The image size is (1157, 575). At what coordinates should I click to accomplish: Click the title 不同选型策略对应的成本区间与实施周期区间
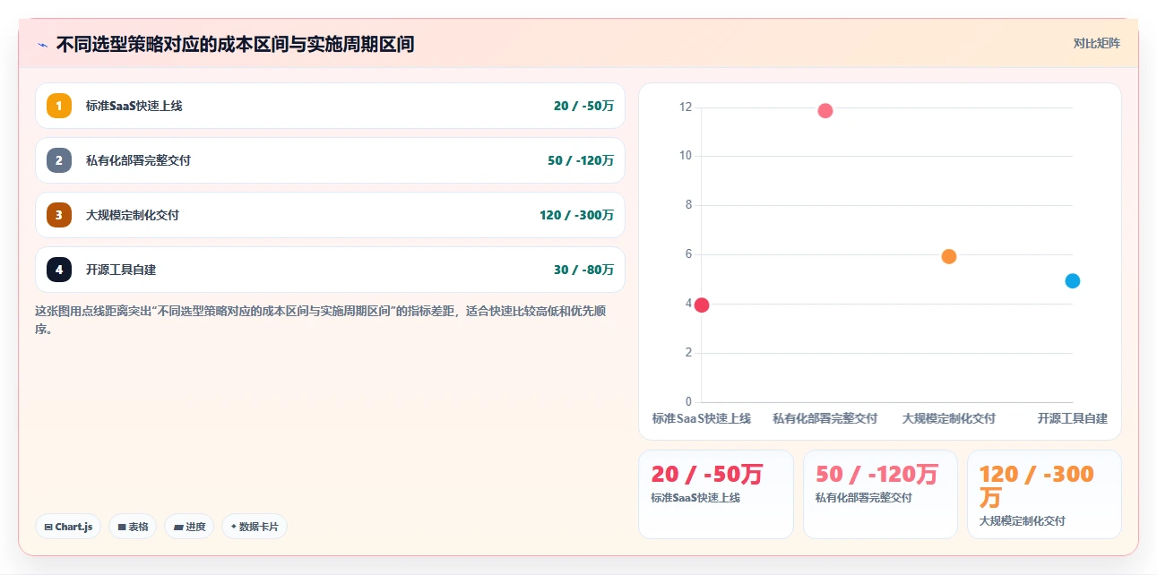235,44
